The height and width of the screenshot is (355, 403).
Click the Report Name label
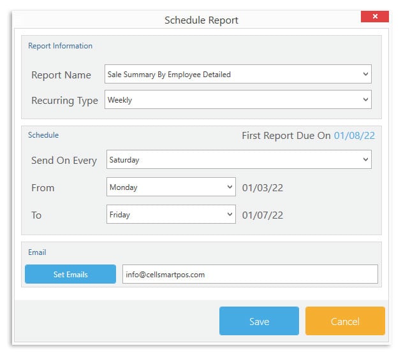point(61,75)
